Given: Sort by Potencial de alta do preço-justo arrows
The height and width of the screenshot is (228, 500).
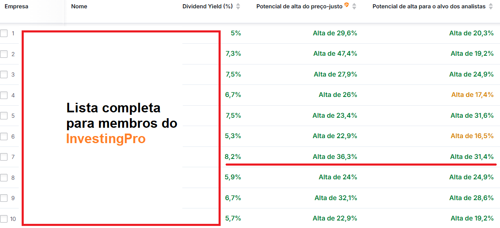Looking at the screenshot, I should [x=354, y=7].
